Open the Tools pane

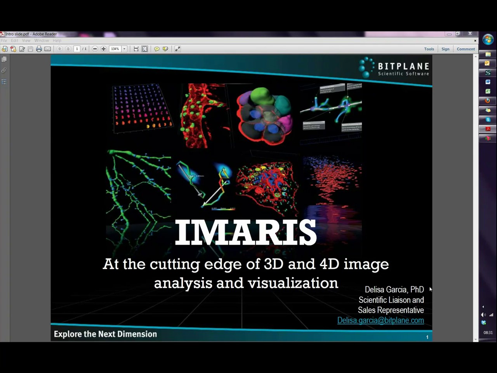tap(429, 49)
